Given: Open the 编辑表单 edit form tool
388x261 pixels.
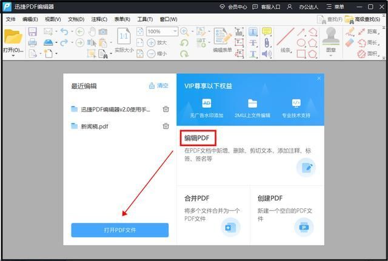Looking at the screenshot, I should point(222,40).
